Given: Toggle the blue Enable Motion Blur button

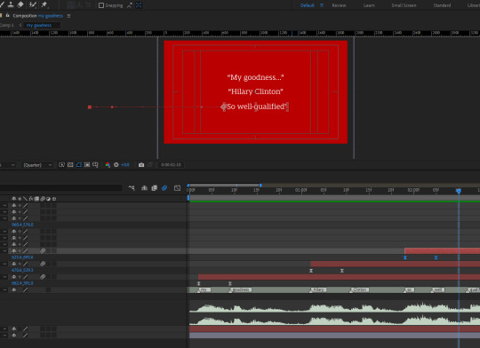Looking at the screenshot, I should click(164, 188).
